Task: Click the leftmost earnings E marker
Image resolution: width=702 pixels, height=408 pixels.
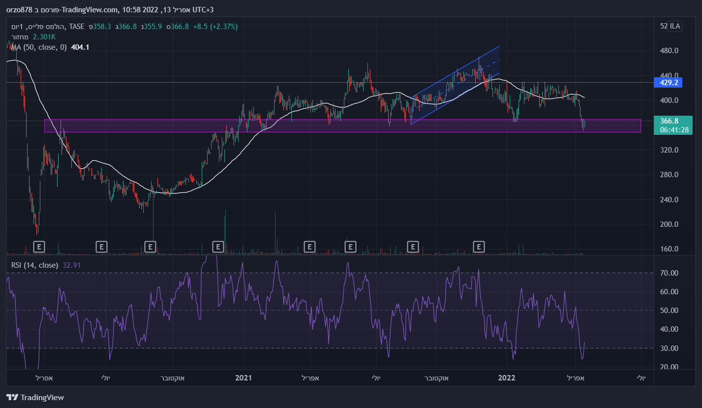Action: (39, 246)
